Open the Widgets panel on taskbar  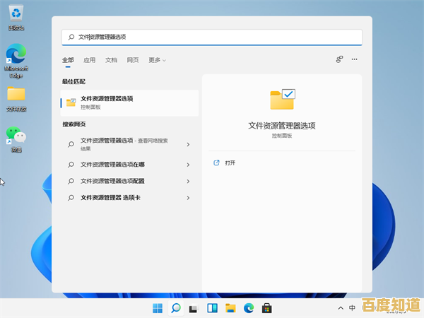(212, 308)
